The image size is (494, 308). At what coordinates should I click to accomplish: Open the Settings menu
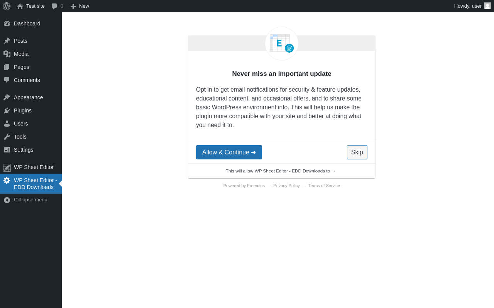click(31, 150)
